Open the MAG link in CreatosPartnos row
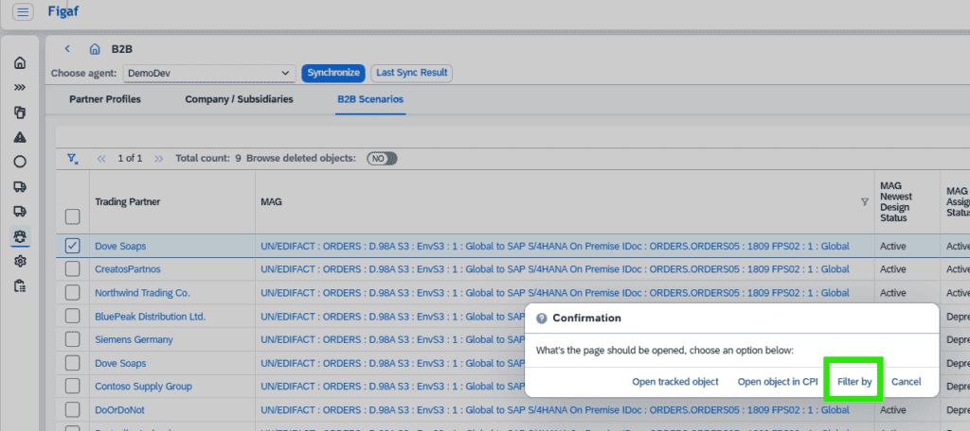 555,269
